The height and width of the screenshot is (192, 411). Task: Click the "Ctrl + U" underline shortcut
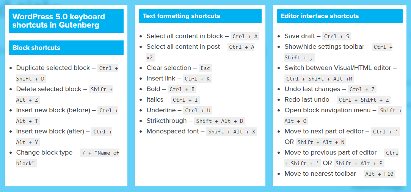point(198,110)
